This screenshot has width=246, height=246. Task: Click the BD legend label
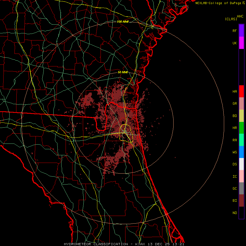click(x=235, y=116)
